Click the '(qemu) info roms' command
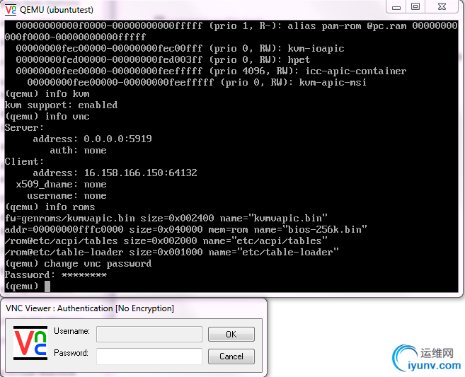The image size is (465, 377). pyautogui.click(x=50, y=207)
